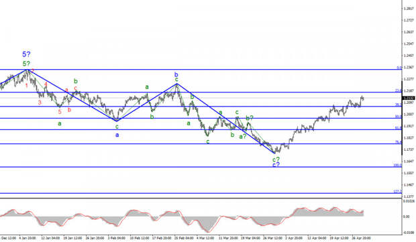
Task: Click the oscillator scale value 0.00
Action: 406,217
